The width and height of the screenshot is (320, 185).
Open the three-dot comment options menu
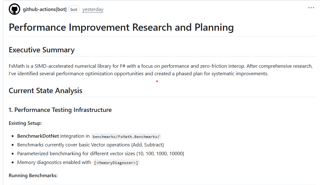311,8
